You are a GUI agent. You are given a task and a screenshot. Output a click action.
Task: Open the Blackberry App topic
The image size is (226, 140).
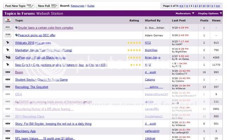25,131
